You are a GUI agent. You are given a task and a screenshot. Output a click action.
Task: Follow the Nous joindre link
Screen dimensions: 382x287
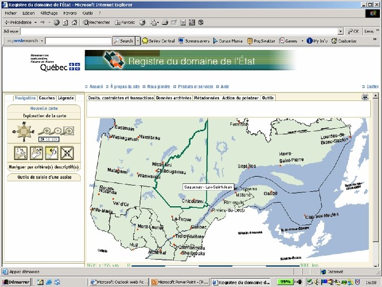point(159,87)
